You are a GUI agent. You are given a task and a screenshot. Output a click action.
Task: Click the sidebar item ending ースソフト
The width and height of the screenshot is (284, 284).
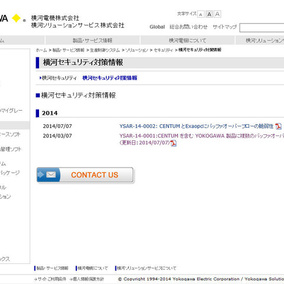(x=10, y=134)
